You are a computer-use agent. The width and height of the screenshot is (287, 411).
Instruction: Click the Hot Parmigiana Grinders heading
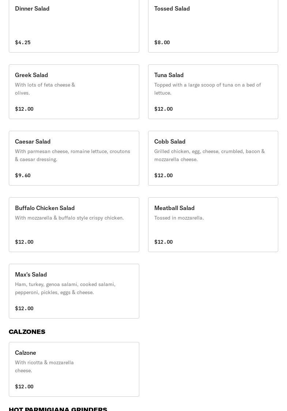[x=58, y=409]
